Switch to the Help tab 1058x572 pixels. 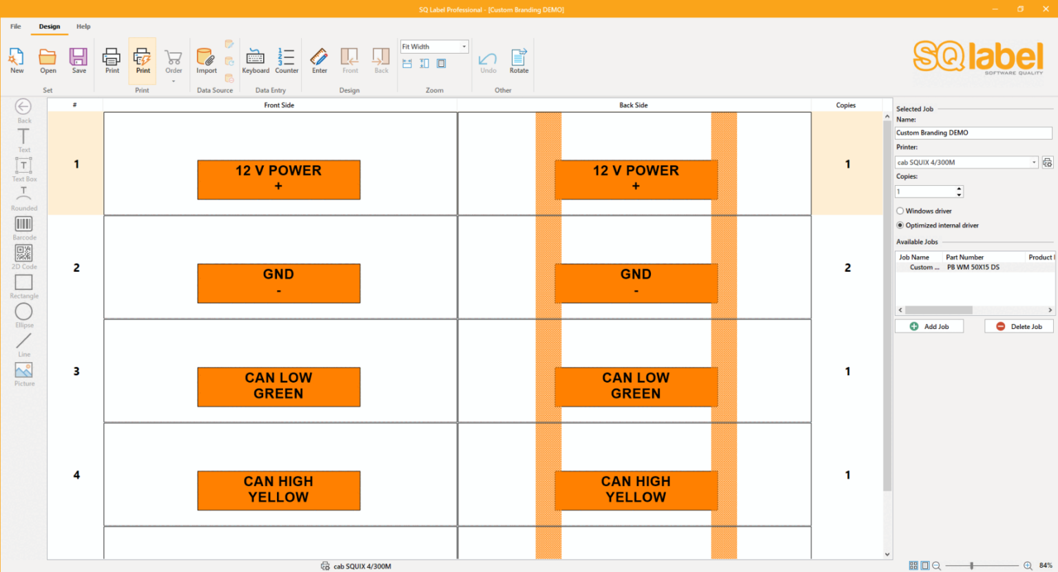coord(83,26)
